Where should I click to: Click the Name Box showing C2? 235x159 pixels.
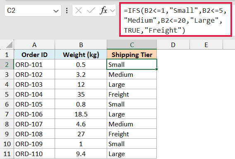tap(33, 10)
